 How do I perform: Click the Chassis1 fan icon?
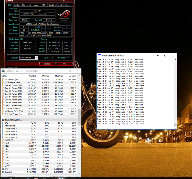click(3, 172)
